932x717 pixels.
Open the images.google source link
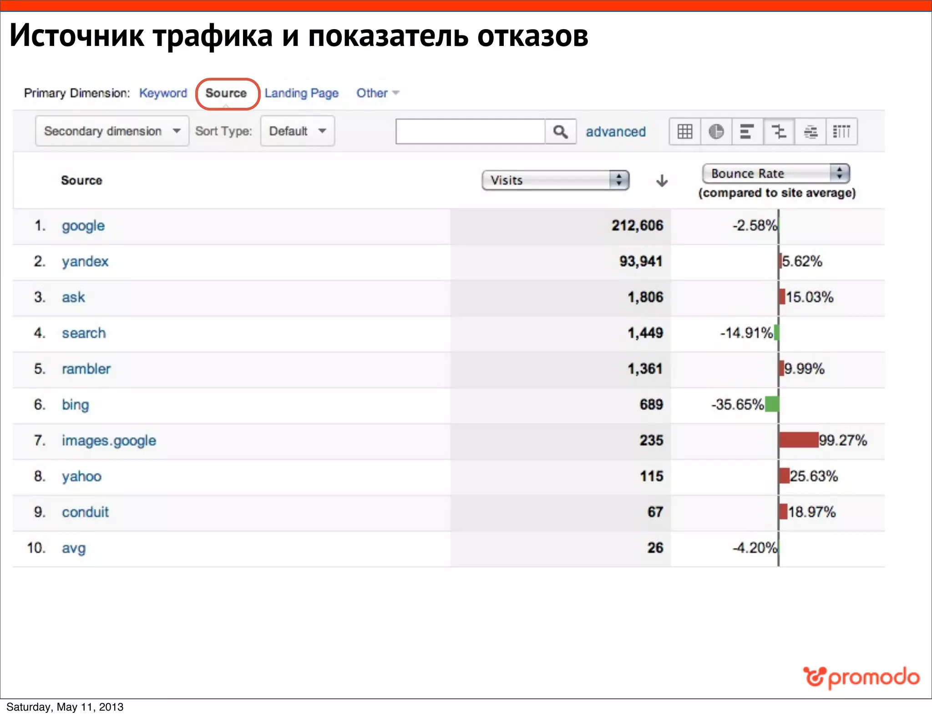click(109, 440)
